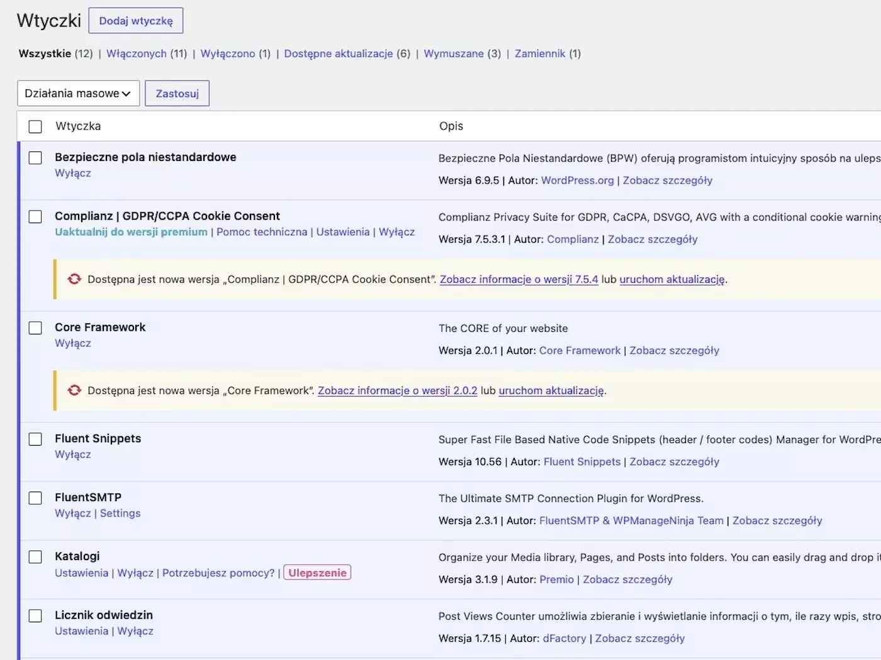Open the Zamiennik plugins filter
Viewport: 881px width, 660px height.
pos(540,53)
